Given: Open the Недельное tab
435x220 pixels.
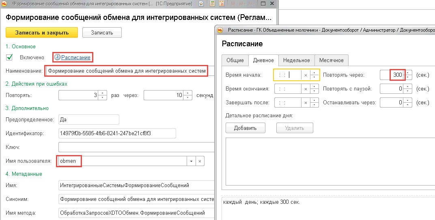Looking at the screenshot, I should (x=296, y=60).
